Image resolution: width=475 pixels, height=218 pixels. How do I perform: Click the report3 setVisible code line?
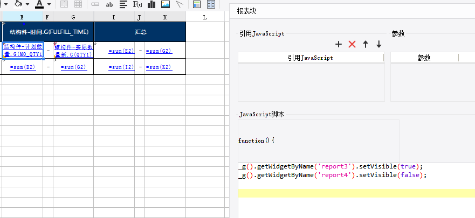click(x=330, y=166)
